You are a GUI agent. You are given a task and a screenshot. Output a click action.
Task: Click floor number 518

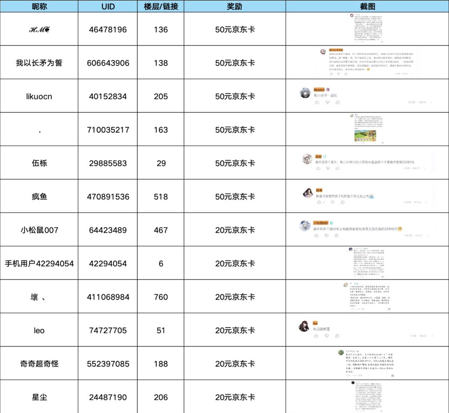tap(160, 197)
